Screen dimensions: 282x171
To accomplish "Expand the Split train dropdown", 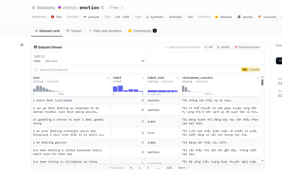I will click(x=89, y=59).
